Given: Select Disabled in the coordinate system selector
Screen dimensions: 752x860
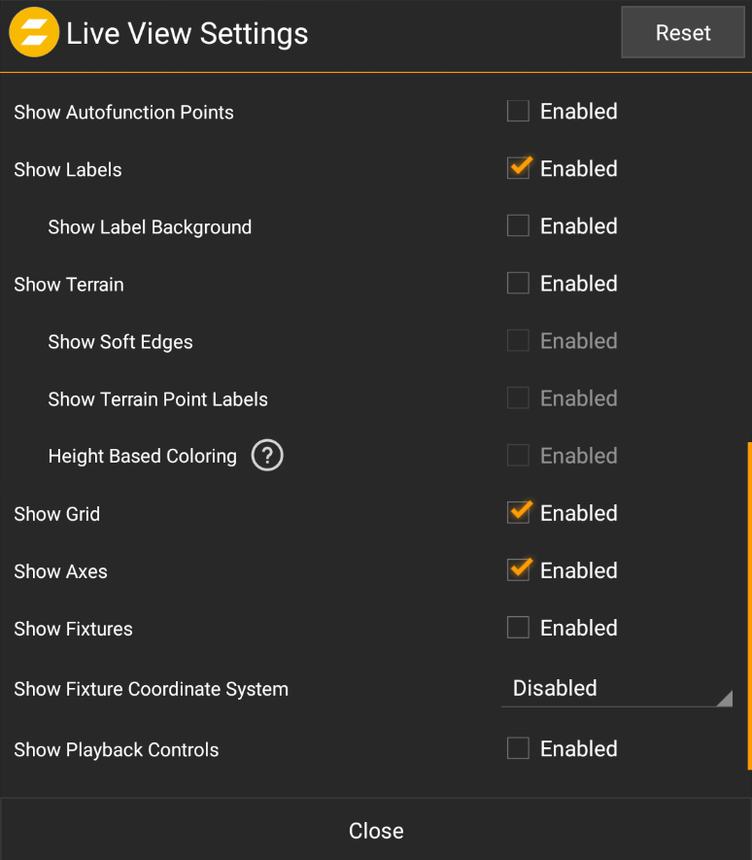Looking at the screenshot, I should pyautogui.click(x=555, y=688).
